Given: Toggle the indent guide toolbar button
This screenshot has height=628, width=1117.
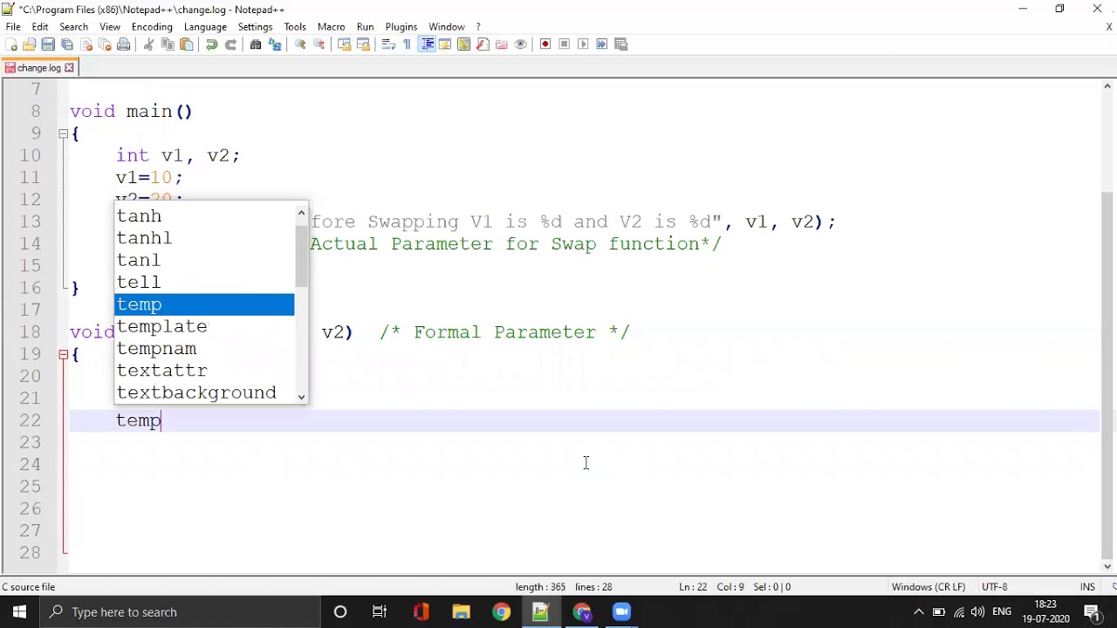Looking at the screenshot, I should [427, 44].
